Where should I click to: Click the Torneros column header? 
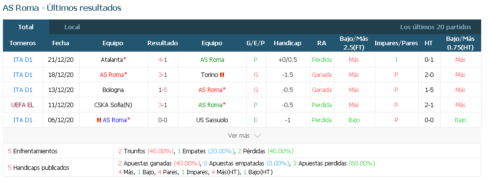pos(23,43)
